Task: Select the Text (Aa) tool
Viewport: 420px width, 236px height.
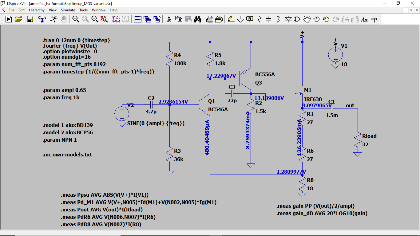Action: [364, 19]
